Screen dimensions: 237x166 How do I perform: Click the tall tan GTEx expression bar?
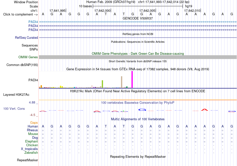click(x=121, y=82)
